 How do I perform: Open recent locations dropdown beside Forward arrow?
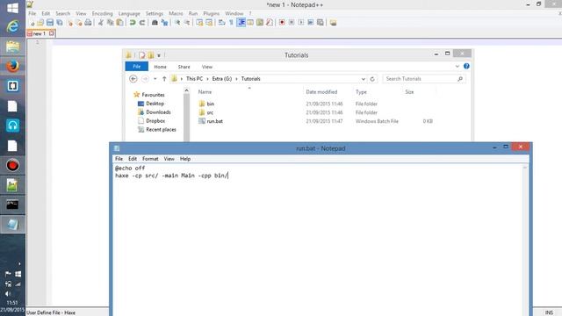(x=155, y=79)
